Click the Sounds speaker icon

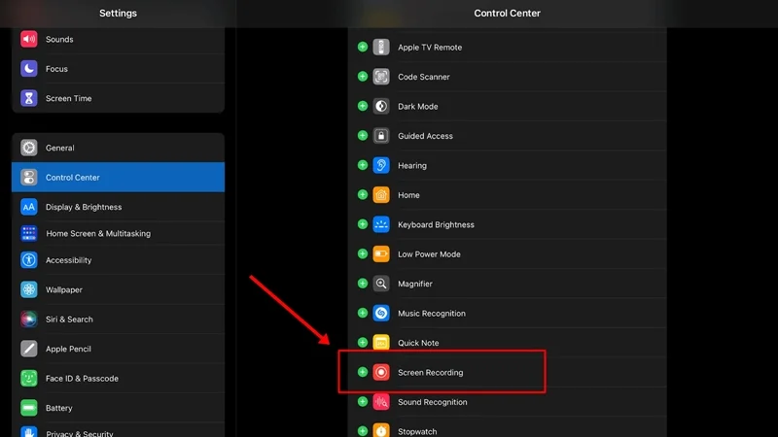point(29,39)
